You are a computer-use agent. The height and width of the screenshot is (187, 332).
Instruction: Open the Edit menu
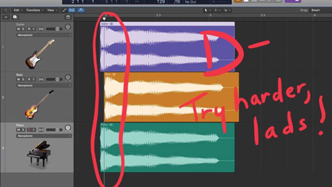(18, 10)
